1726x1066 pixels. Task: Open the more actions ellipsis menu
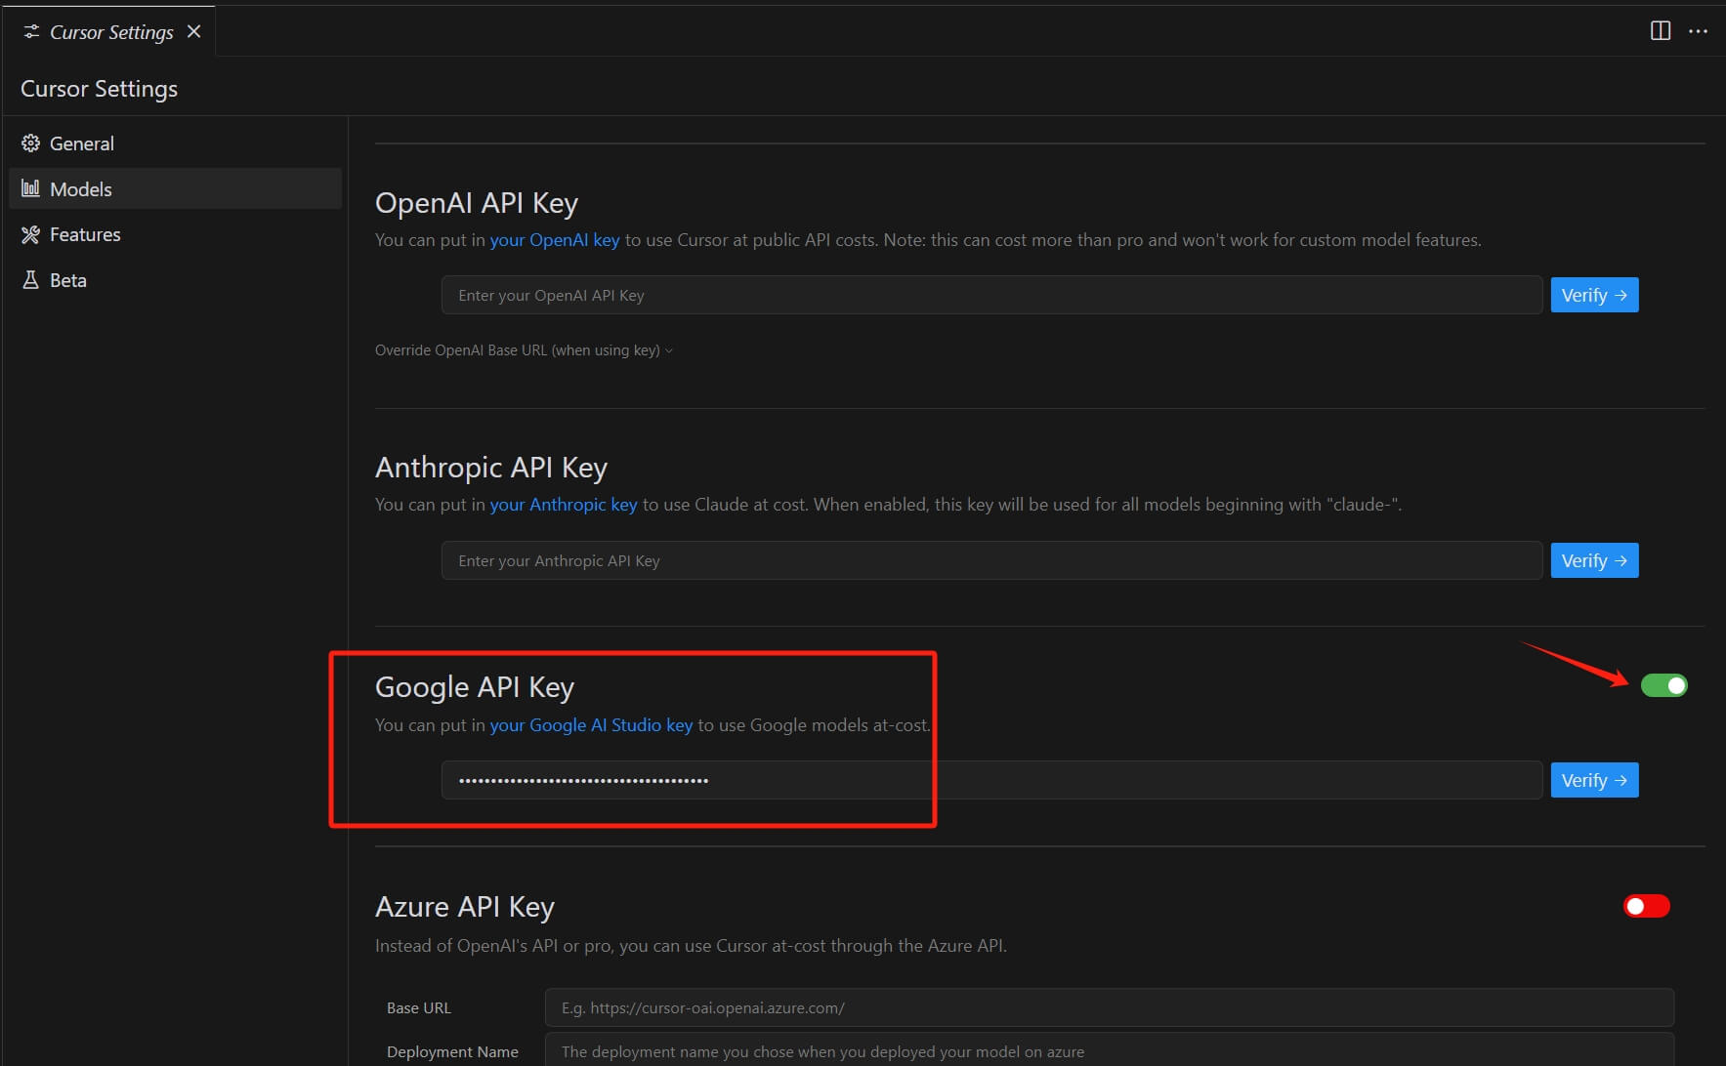[1698, 31]
